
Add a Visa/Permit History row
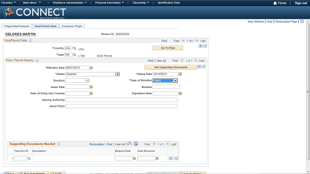[x=199, y=67]
